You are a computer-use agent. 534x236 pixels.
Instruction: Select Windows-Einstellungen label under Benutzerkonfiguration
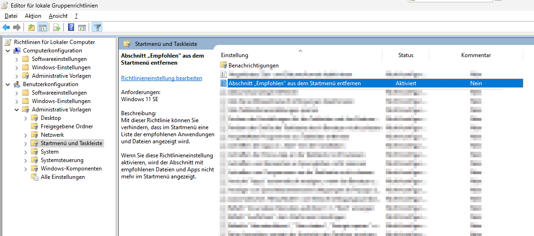61,101
